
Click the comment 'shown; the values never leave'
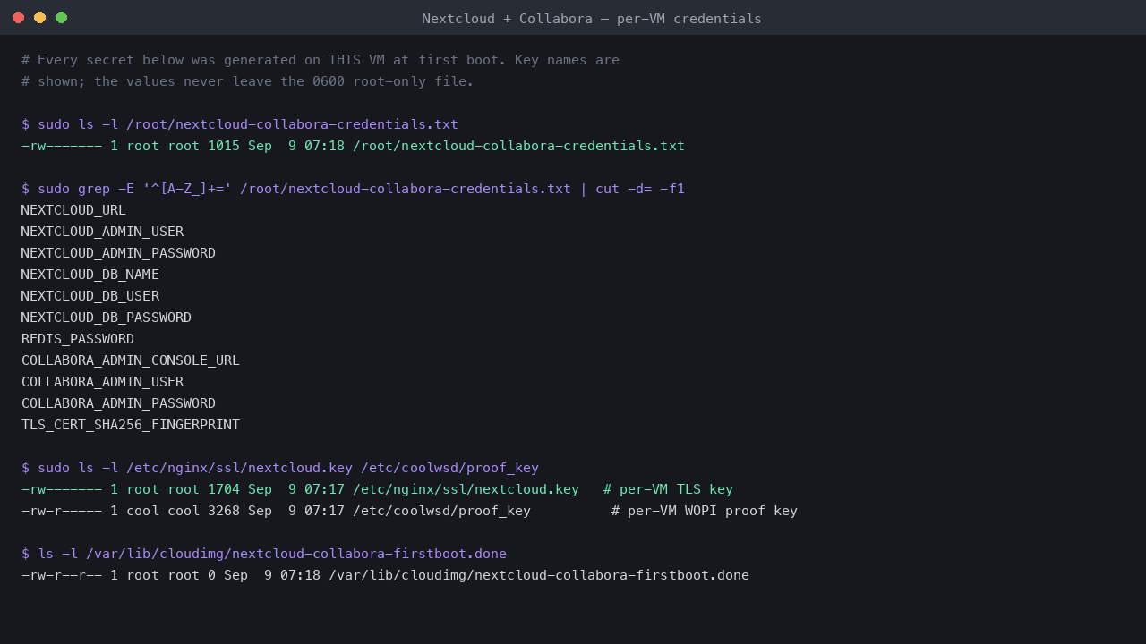point(248,81)
